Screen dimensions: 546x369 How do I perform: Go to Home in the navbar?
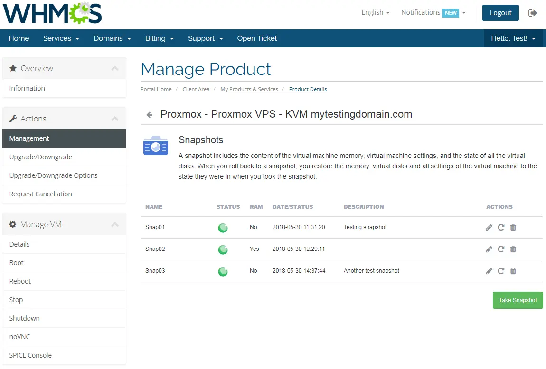[19, 38]
